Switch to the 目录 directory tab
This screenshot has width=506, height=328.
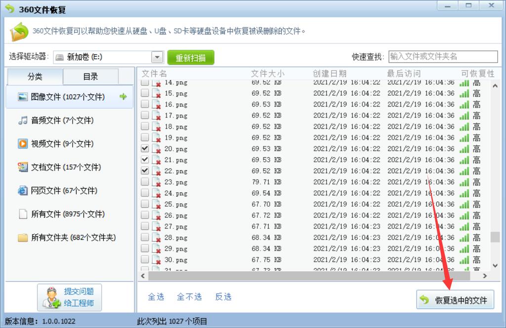(x=91, y=77)
